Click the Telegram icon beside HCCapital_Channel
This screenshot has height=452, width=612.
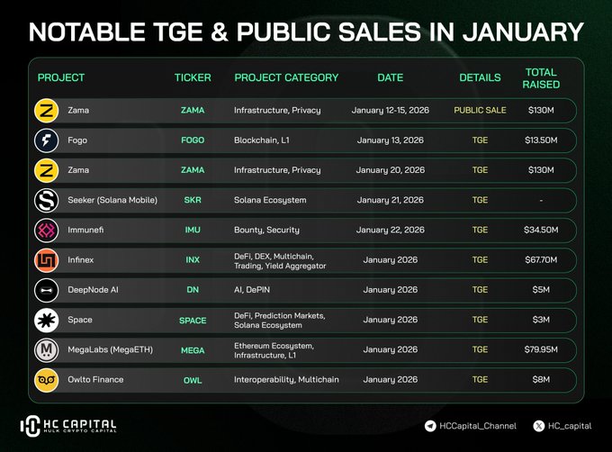[432, 425]
